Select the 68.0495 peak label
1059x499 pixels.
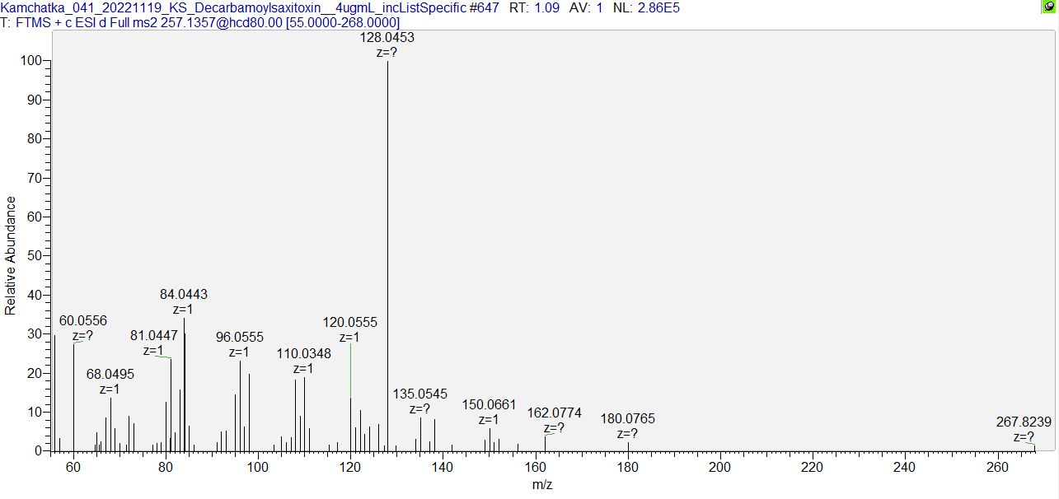click(110, 374)
